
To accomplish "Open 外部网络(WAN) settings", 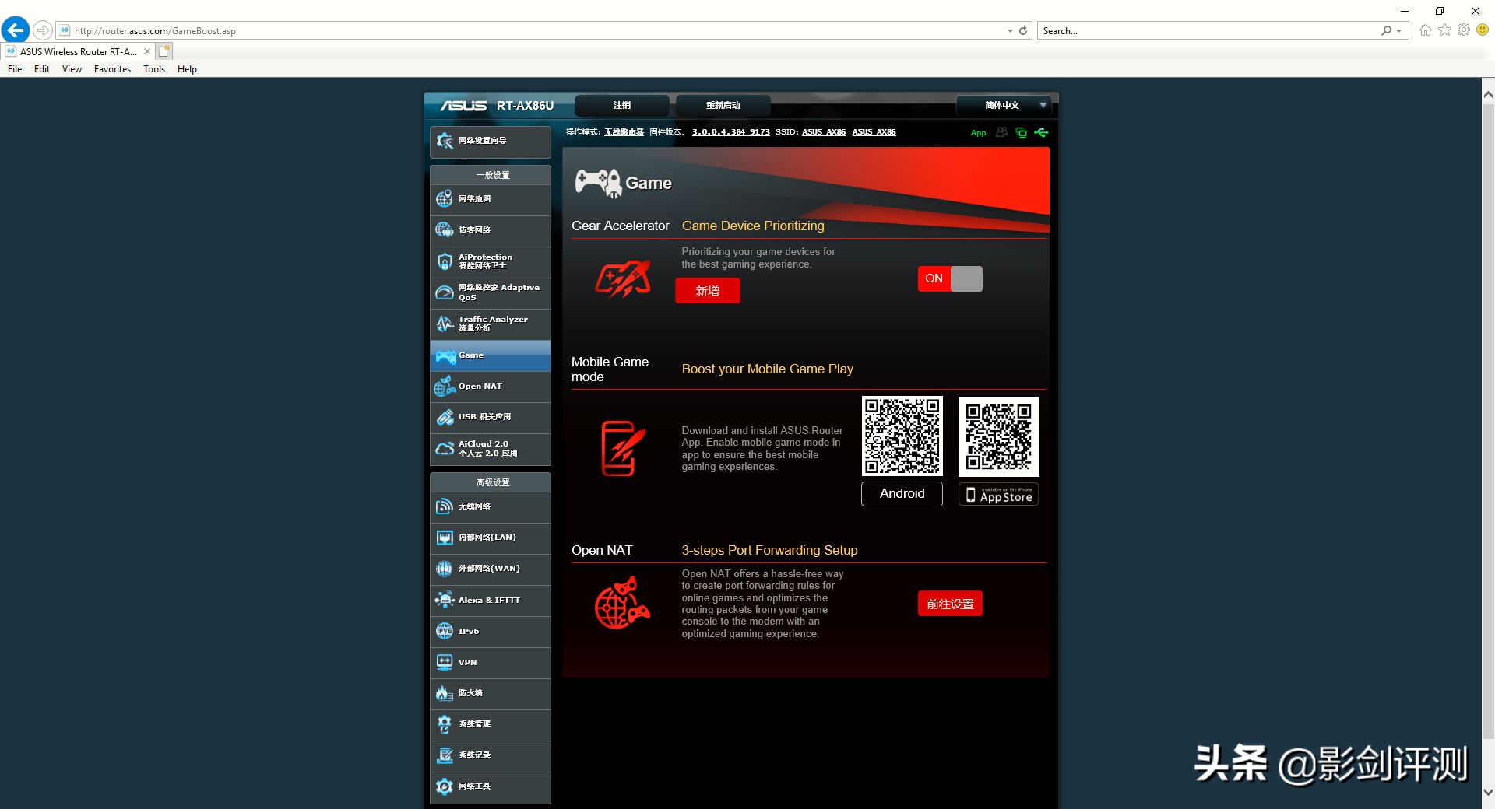I will 490,569.
